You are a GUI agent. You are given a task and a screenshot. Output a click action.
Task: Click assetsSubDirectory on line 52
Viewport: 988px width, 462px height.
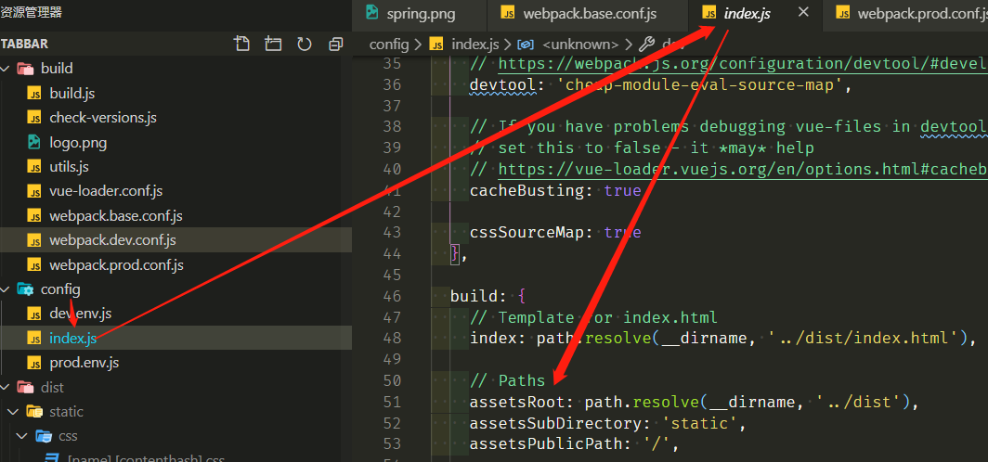click(x=556, y=423)
